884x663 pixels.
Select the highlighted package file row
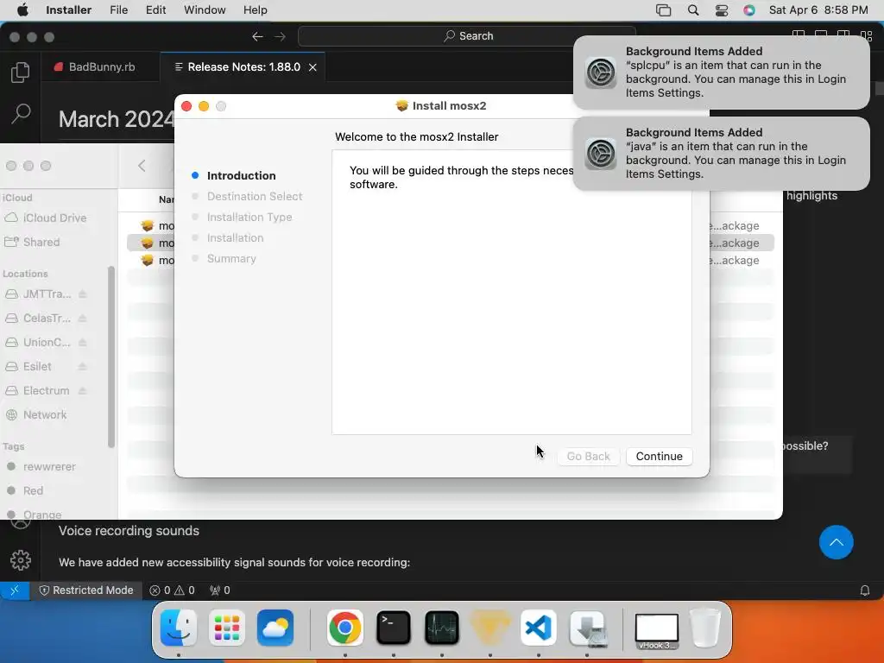(x=451, y=243)
